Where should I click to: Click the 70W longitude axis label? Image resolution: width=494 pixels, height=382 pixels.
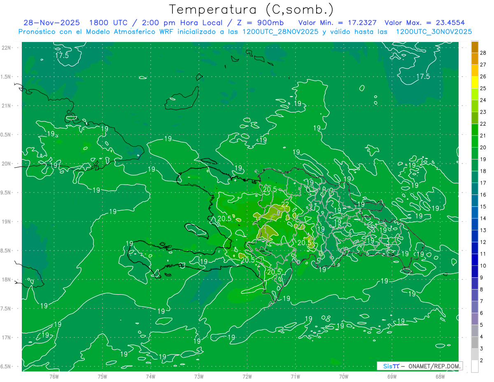(x=344, y=376)
